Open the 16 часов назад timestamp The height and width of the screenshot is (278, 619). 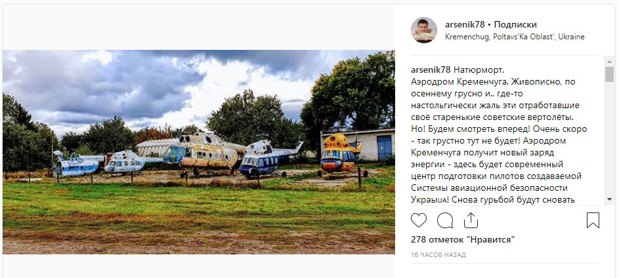(x=438, y=254)
